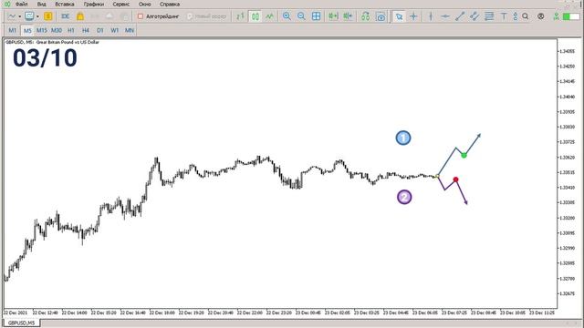This screenshot has height=328, width=584.
Task: Open the Окно menu
Action: point(144,5)
